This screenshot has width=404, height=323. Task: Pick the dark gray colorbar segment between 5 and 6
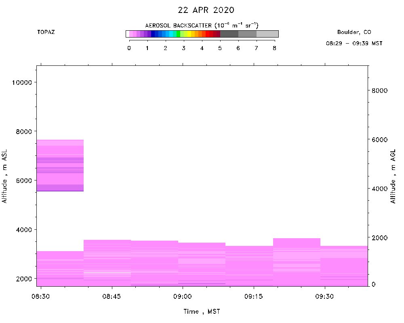229,34
